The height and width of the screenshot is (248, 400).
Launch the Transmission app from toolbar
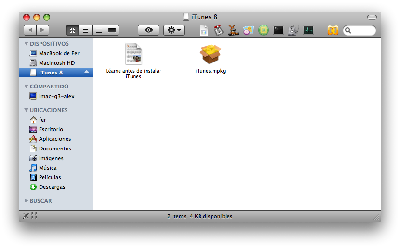click(218, 30)
